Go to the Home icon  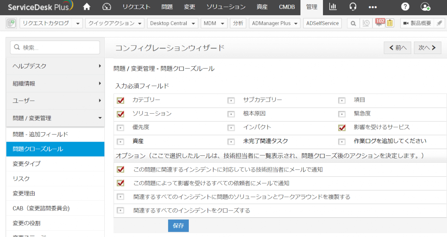pos(87,7)
